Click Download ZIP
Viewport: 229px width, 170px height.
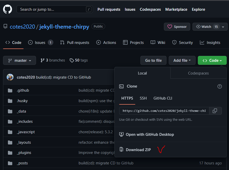138,150
